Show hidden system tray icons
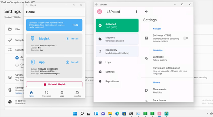The width and height of the screenshot is (213, 117). pos(207,114)
